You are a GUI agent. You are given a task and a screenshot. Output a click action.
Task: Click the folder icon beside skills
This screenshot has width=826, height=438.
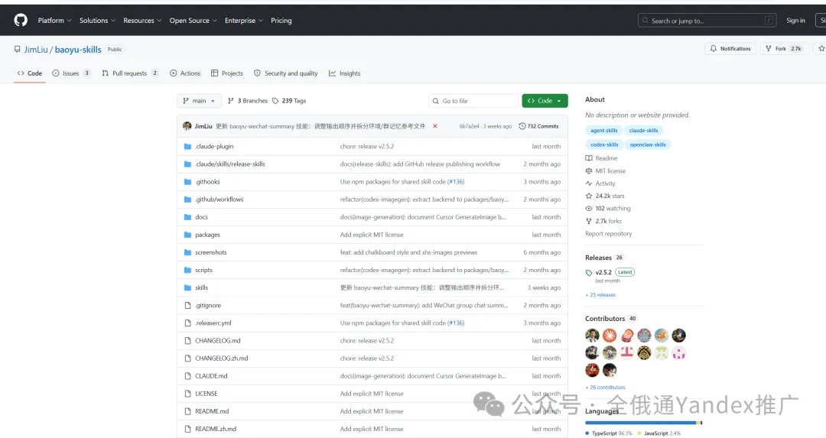coord(187,287)
